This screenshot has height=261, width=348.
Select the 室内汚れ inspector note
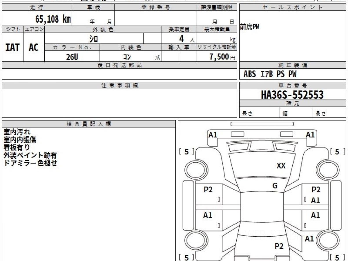pos(17,132)
